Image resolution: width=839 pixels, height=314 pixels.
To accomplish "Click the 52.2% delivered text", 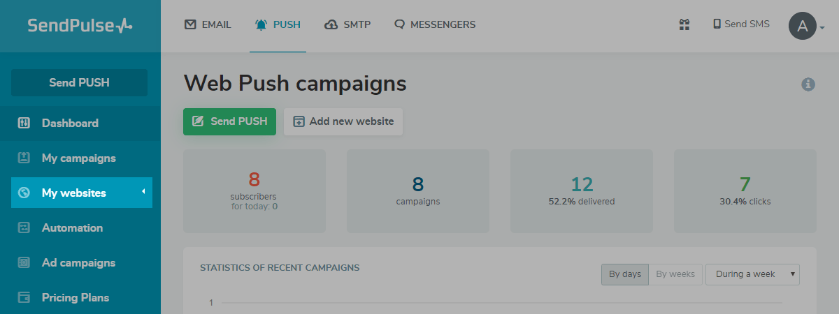I will (x=582, y=202).
